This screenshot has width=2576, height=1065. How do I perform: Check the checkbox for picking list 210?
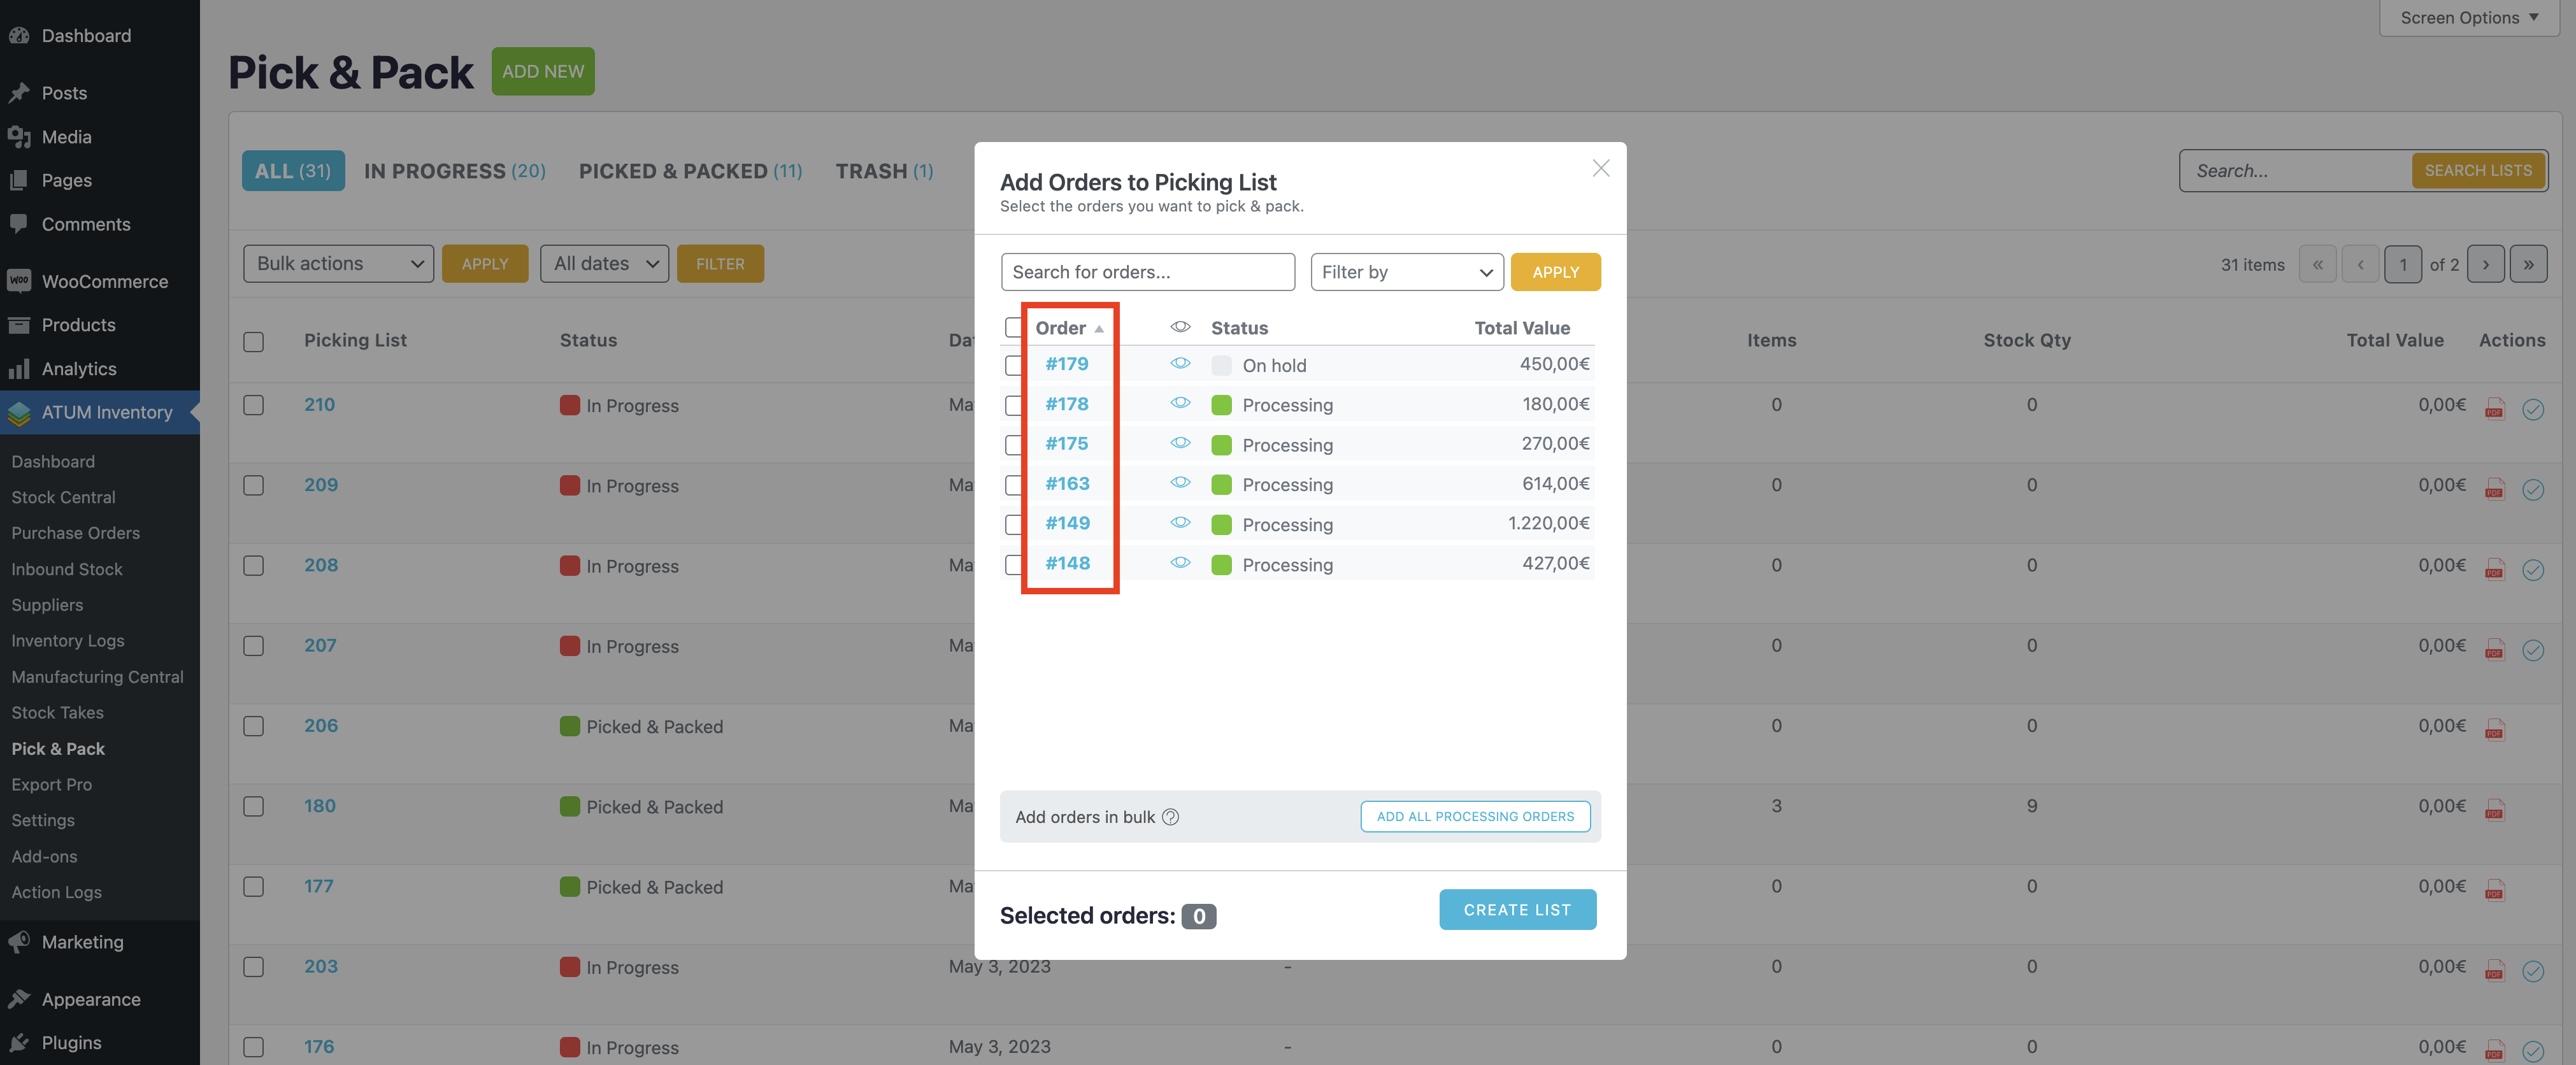pos(254,405)
